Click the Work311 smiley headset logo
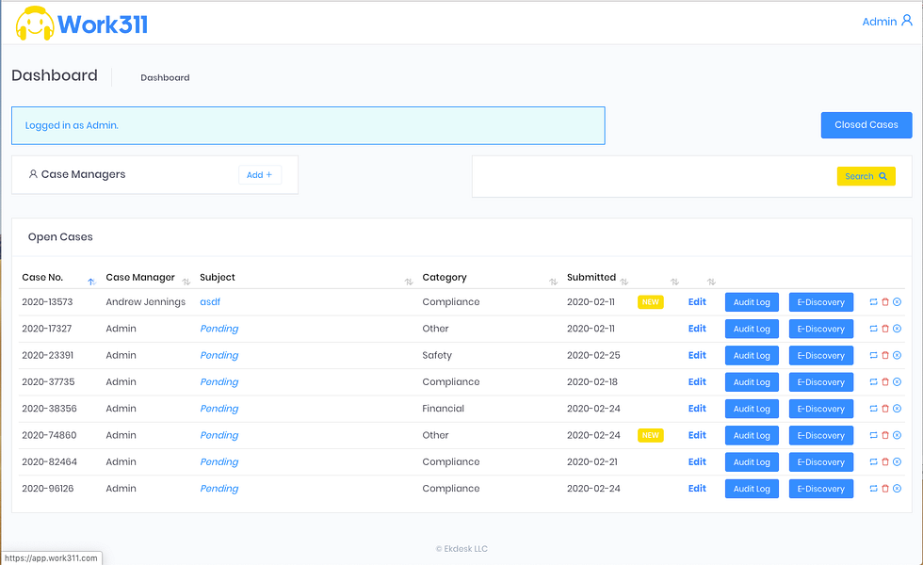The height and width of the screenshot is (565, 923). 35,24
